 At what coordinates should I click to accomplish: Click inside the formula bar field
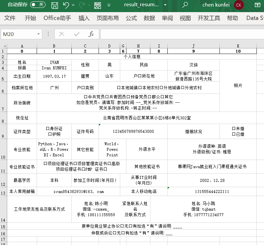(x=182, y=34)
